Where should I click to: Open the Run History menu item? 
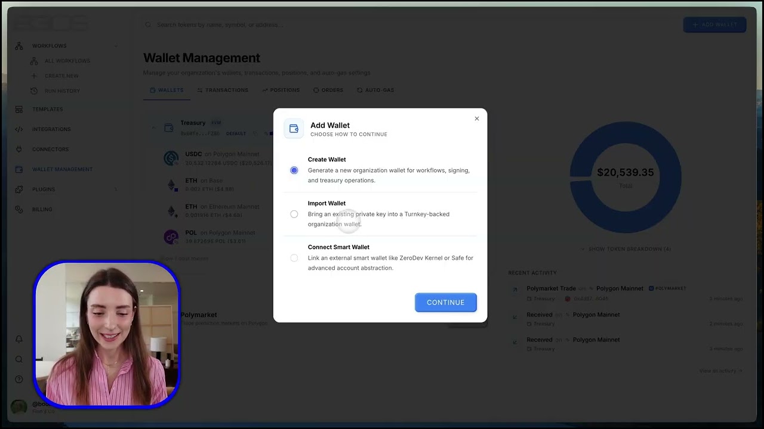pos(62,91)
